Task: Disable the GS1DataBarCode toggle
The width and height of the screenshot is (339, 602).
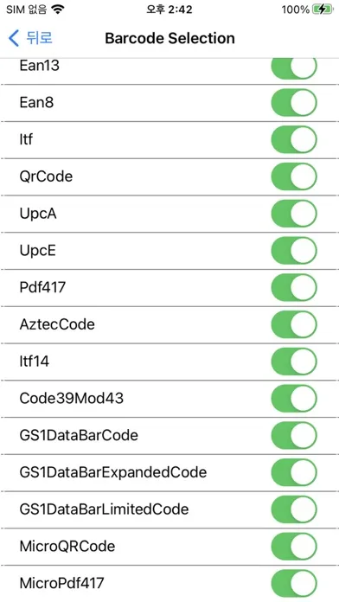Action: pyautogui.click(x=294, y=435)
